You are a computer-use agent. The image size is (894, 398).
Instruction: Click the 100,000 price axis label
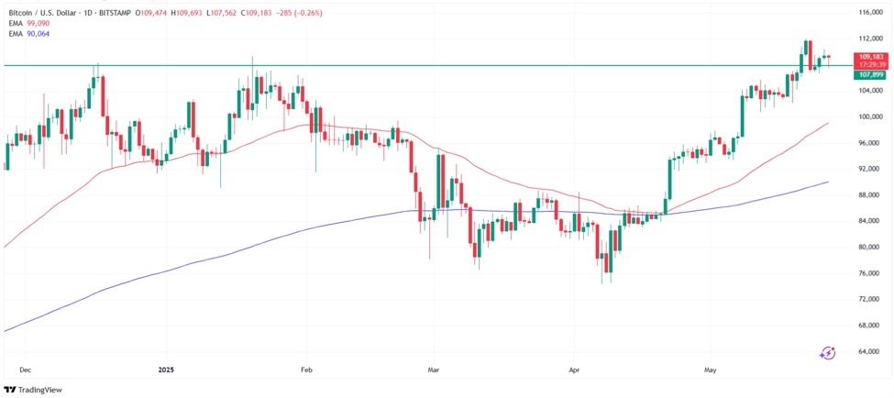pos(873,116)
